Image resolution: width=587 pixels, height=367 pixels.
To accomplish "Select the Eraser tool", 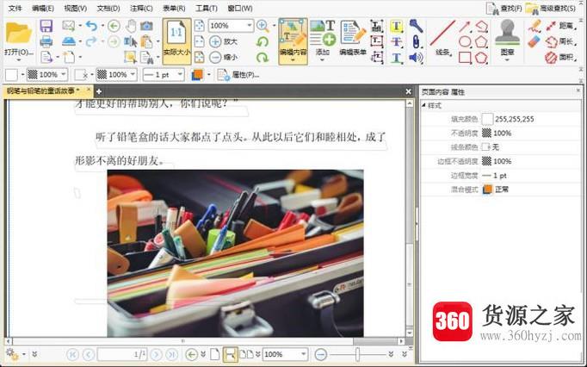I will (535, 41).
